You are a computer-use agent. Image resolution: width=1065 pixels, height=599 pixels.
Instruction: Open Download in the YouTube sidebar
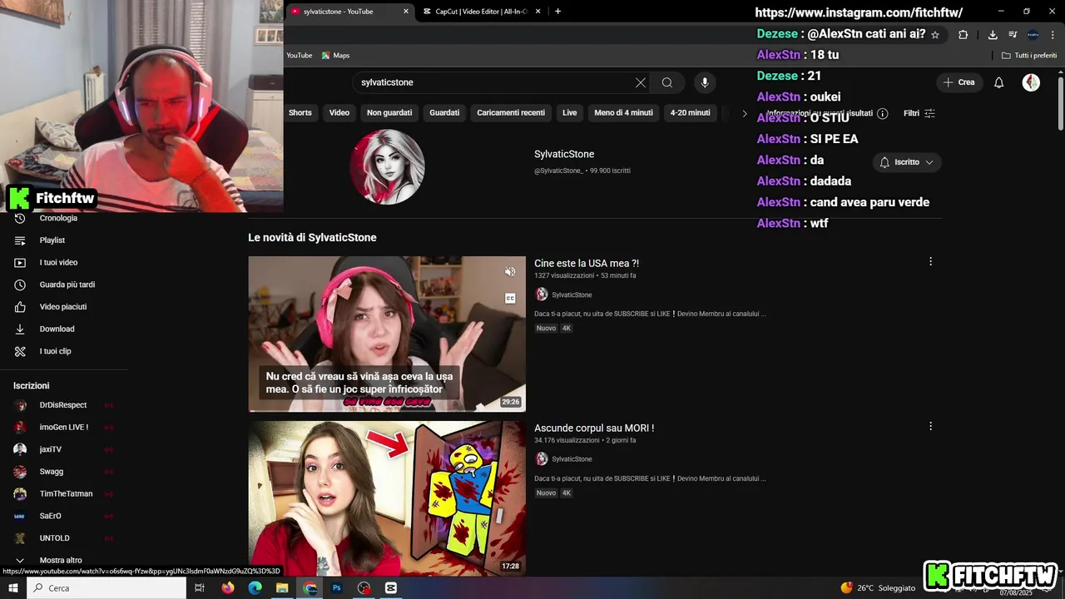point(57,329)
